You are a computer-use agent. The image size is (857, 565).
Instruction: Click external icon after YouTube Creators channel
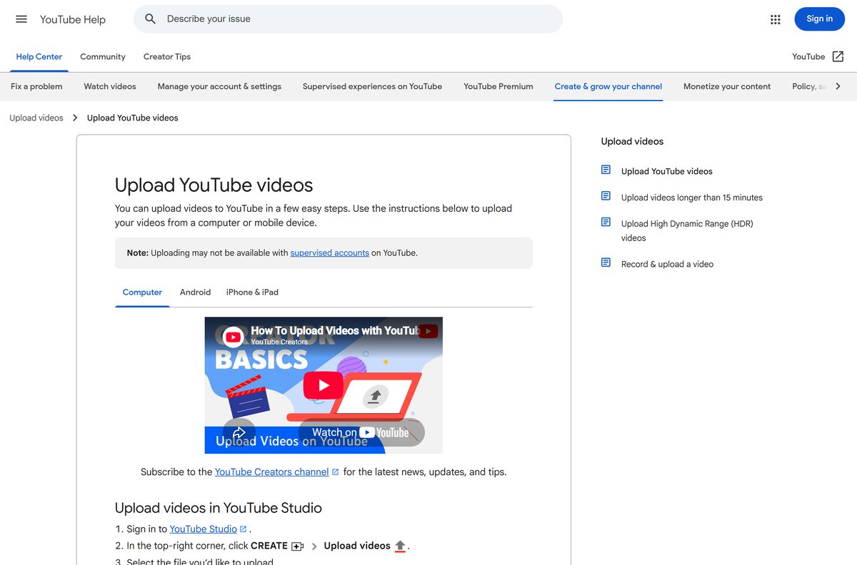336,472
